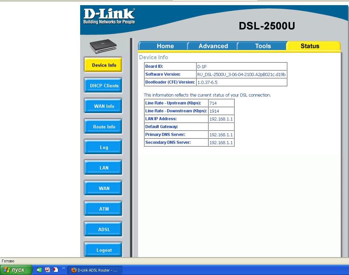Image resolution: width=349 pixels, height=275 pixels.
Task: Open the ADSL statistics page
Action: tap(103, 229)
